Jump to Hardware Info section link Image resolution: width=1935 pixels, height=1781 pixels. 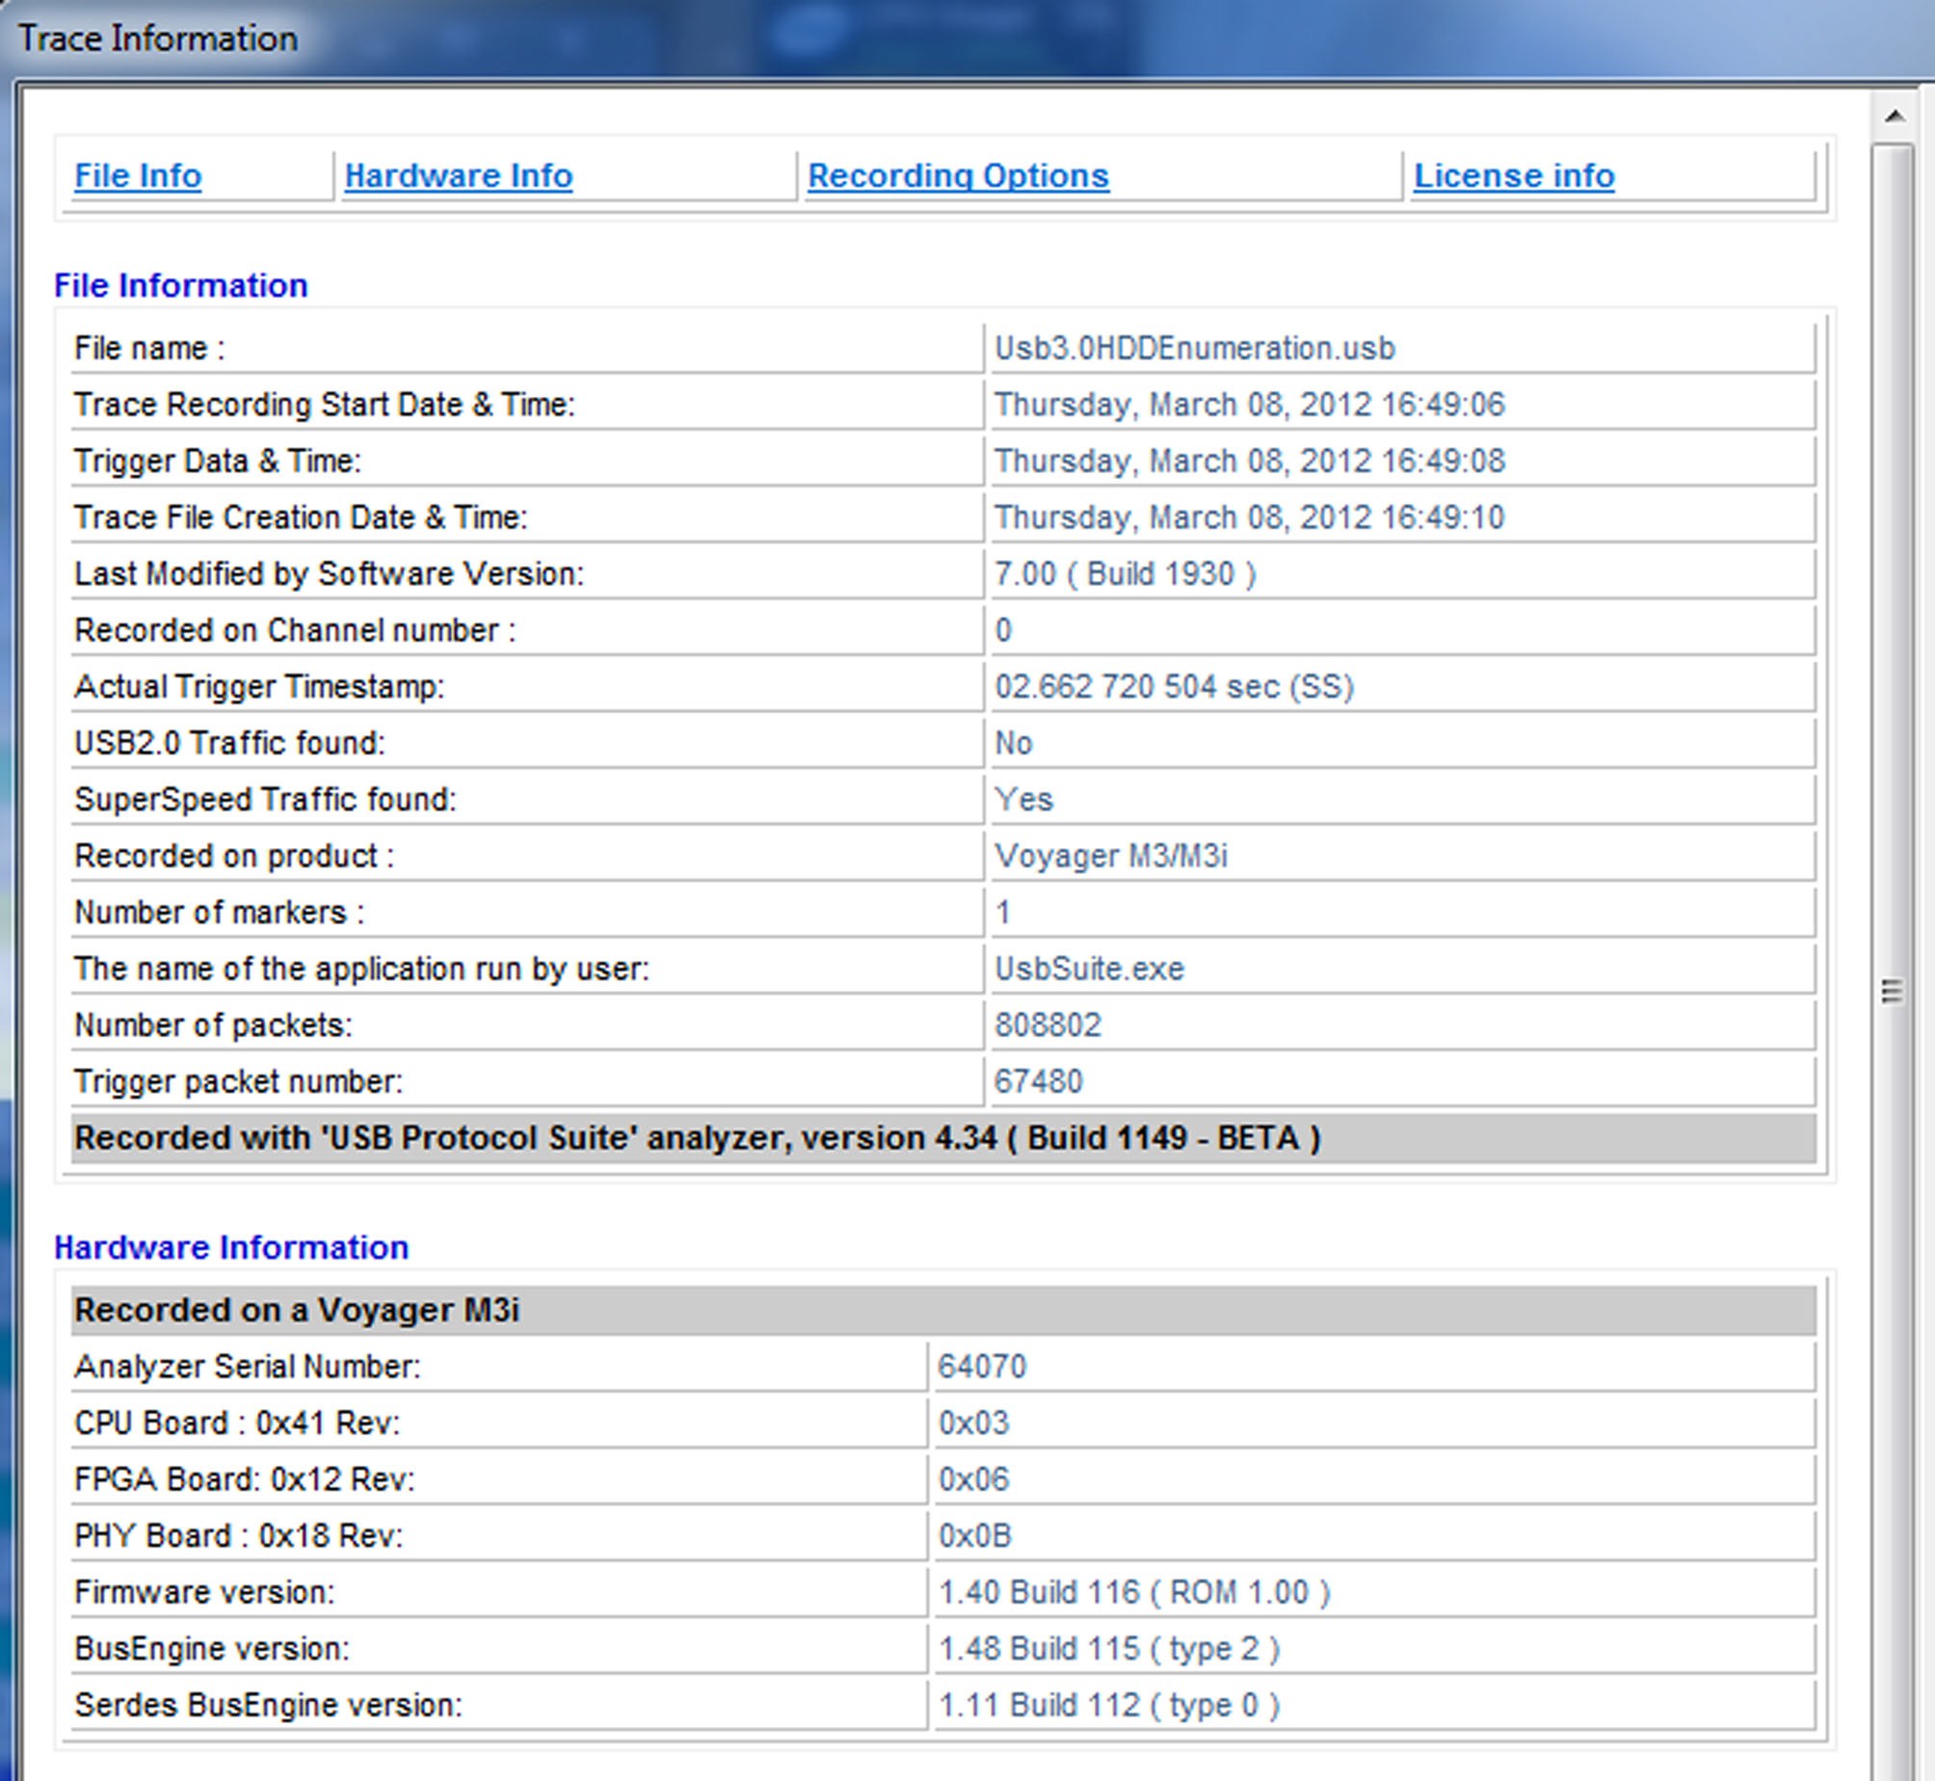(459, 176)
